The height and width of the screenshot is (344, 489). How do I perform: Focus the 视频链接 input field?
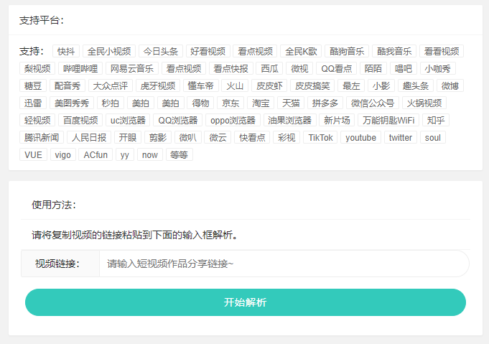pyautogui.click(x=284, y=264)
